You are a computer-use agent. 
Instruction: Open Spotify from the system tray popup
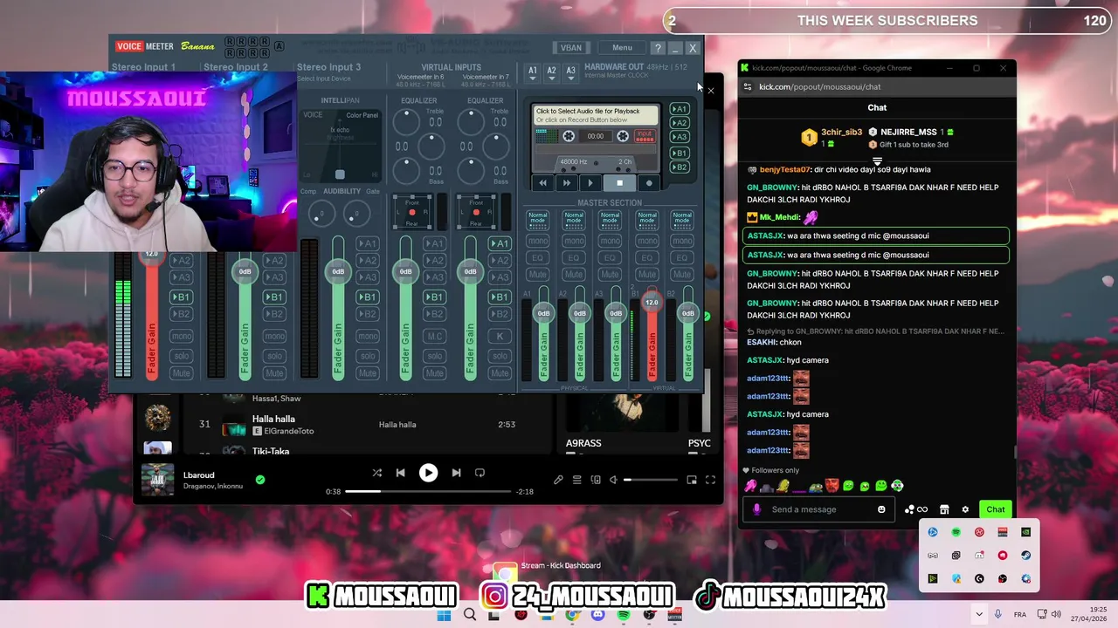956,532
